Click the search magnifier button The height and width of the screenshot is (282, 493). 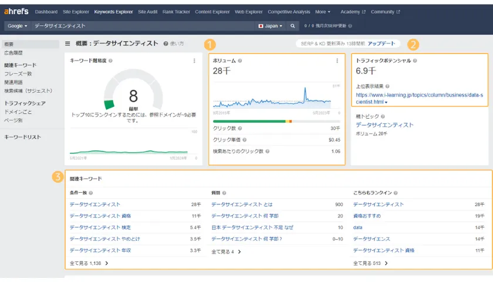[x=292, y=26]
